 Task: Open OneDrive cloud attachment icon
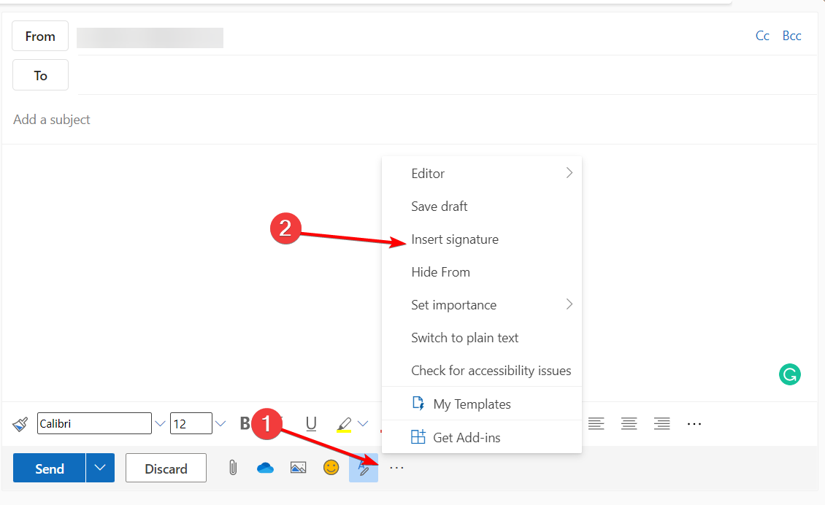pyautogui.click(x=265, y=468)
